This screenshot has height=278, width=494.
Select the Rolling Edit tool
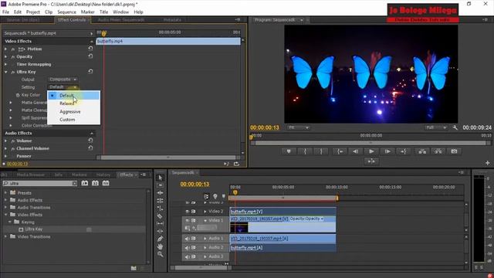[160, 201]
